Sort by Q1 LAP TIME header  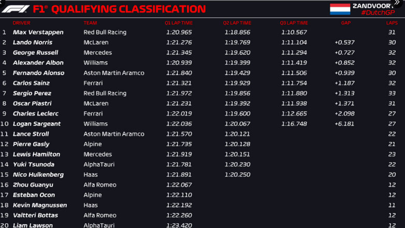coord(179,23)
